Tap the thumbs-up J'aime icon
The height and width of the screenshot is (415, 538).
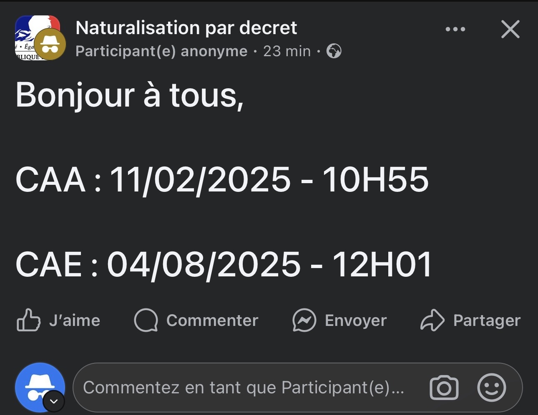point(28,320)
